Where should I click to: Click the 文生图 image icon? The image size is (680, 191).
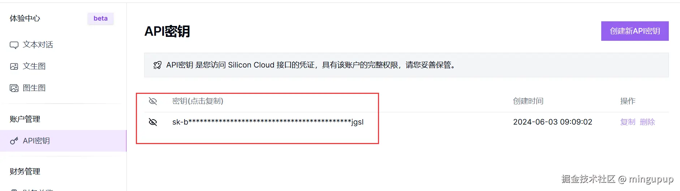coord(14,66)
